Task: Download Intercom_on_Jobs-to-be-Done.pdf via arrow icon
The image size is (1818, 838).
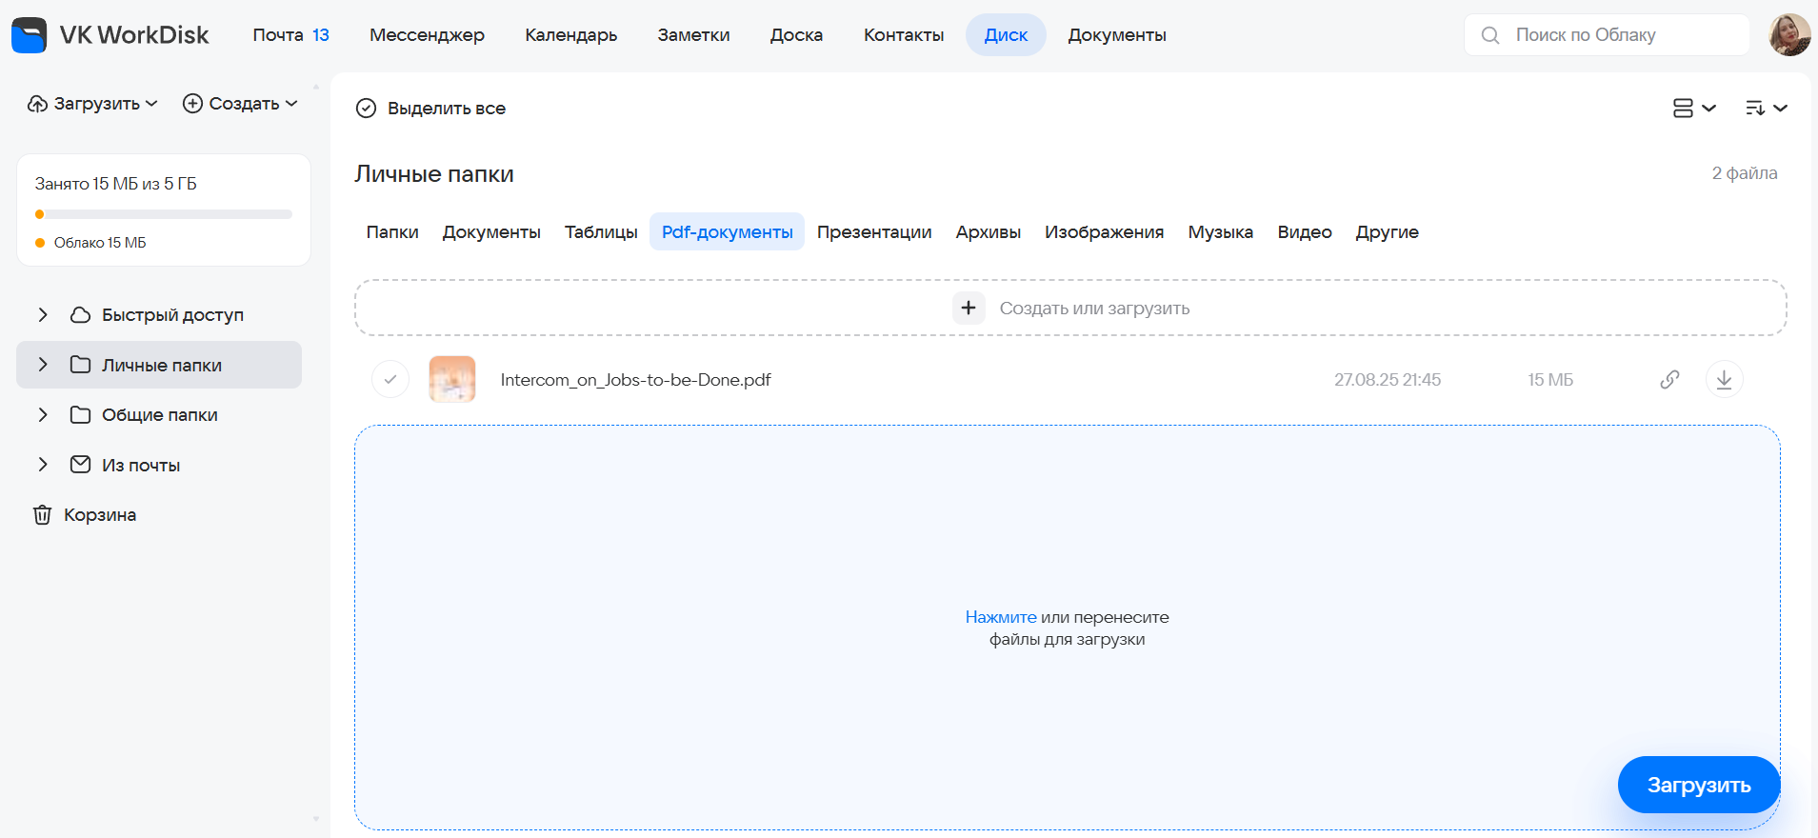Action: (1724, 379)
